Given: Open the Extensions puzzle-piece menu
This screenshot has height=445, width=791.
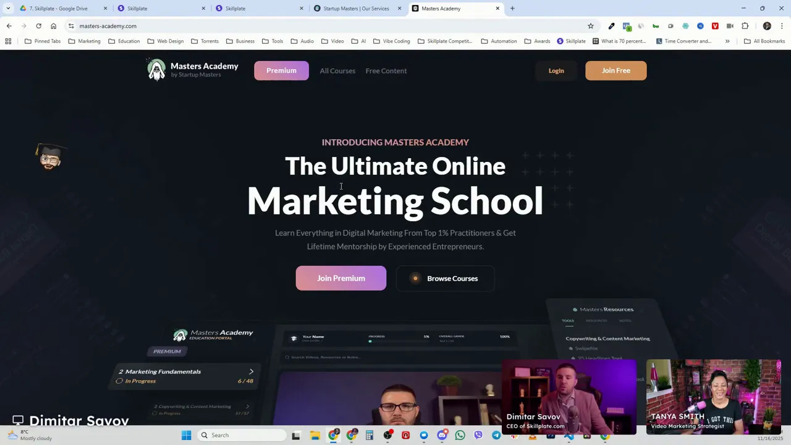Looking at the screenshot, I should tap(745, 26).
